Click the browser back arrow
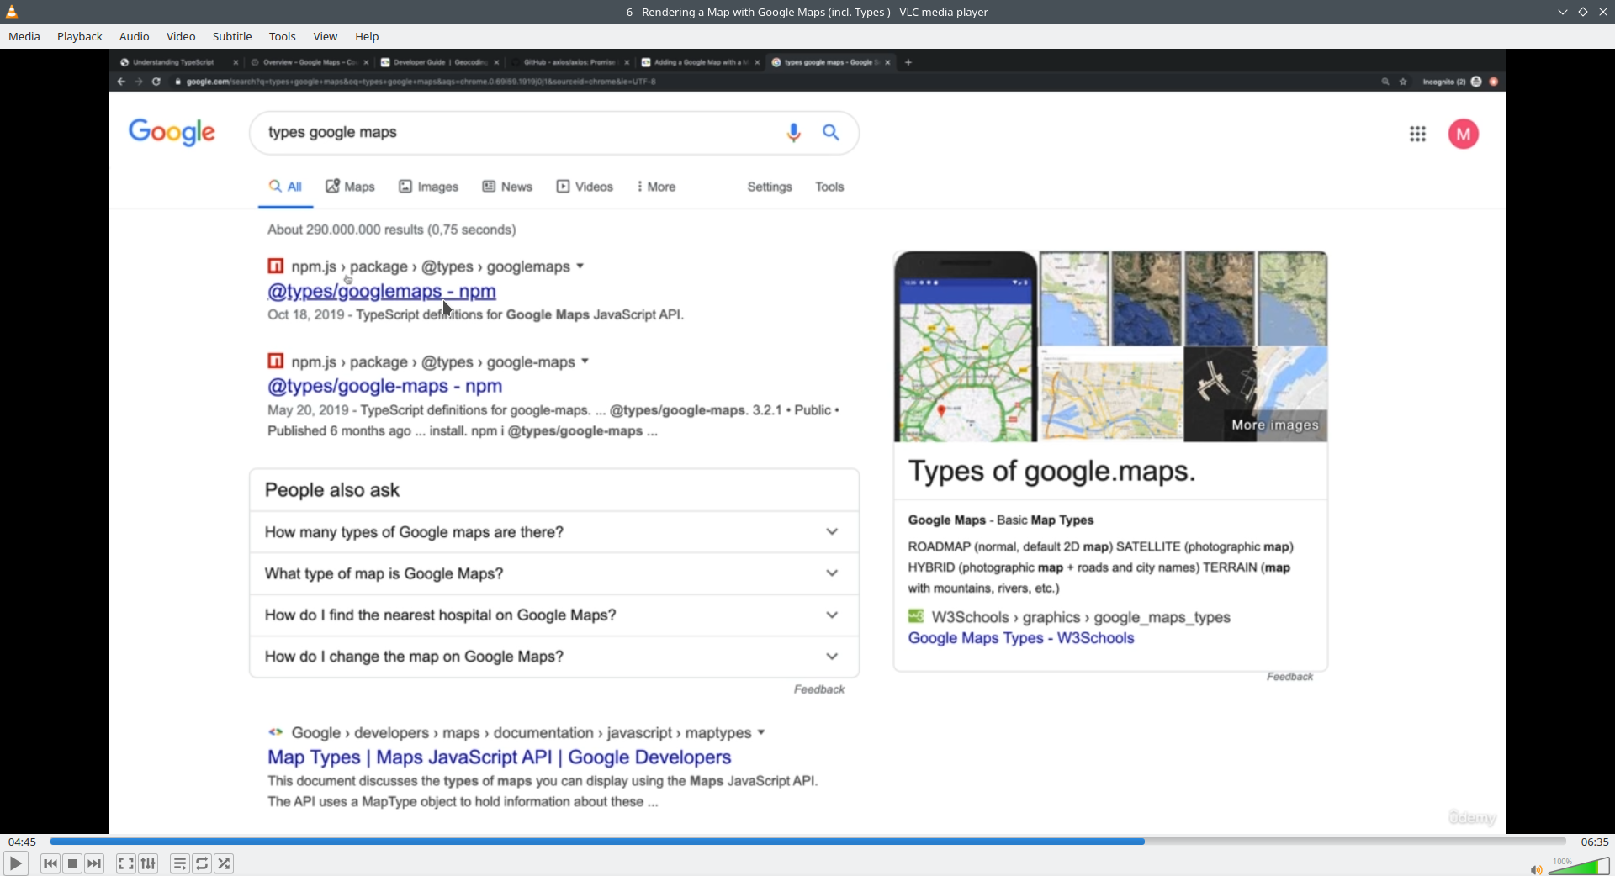This screenshot has height=876, width=1615. point(122,82)
